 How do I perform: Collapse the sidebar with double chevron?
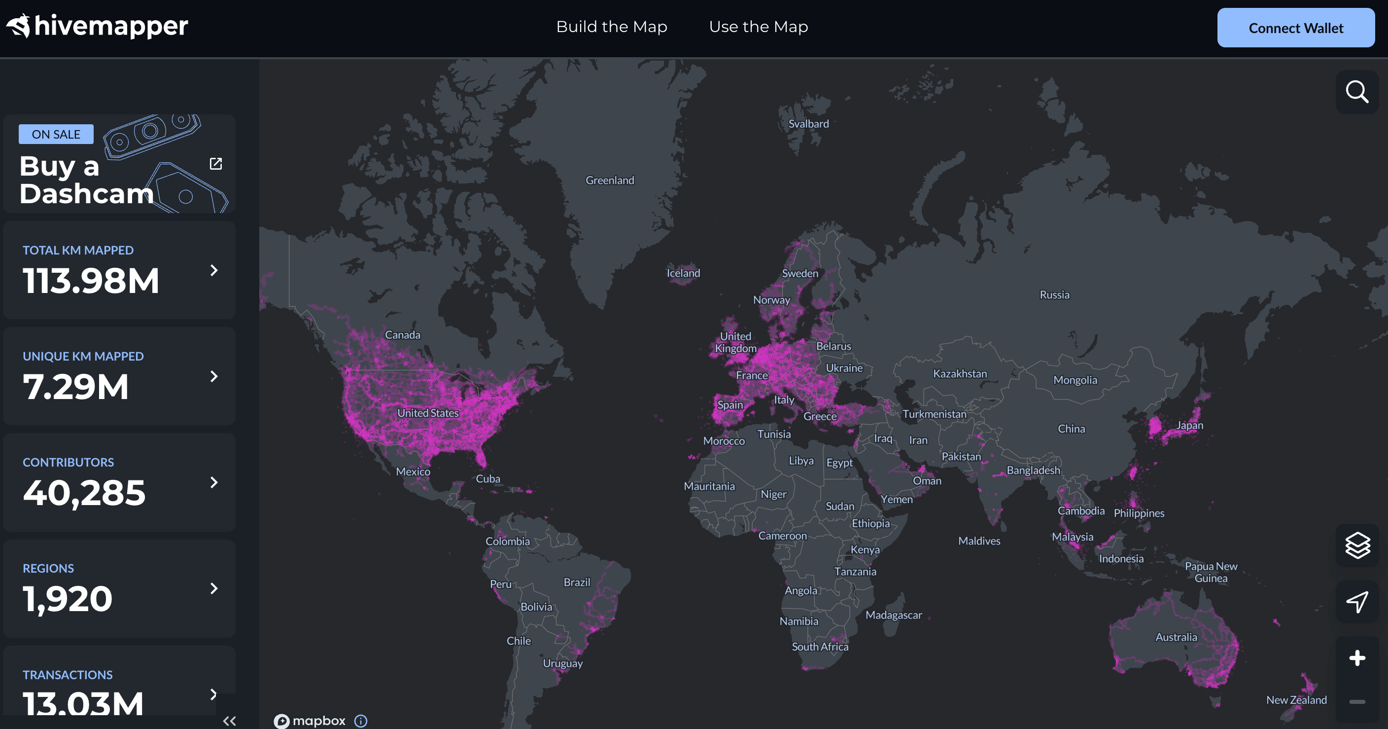click(x=230, y=721)
